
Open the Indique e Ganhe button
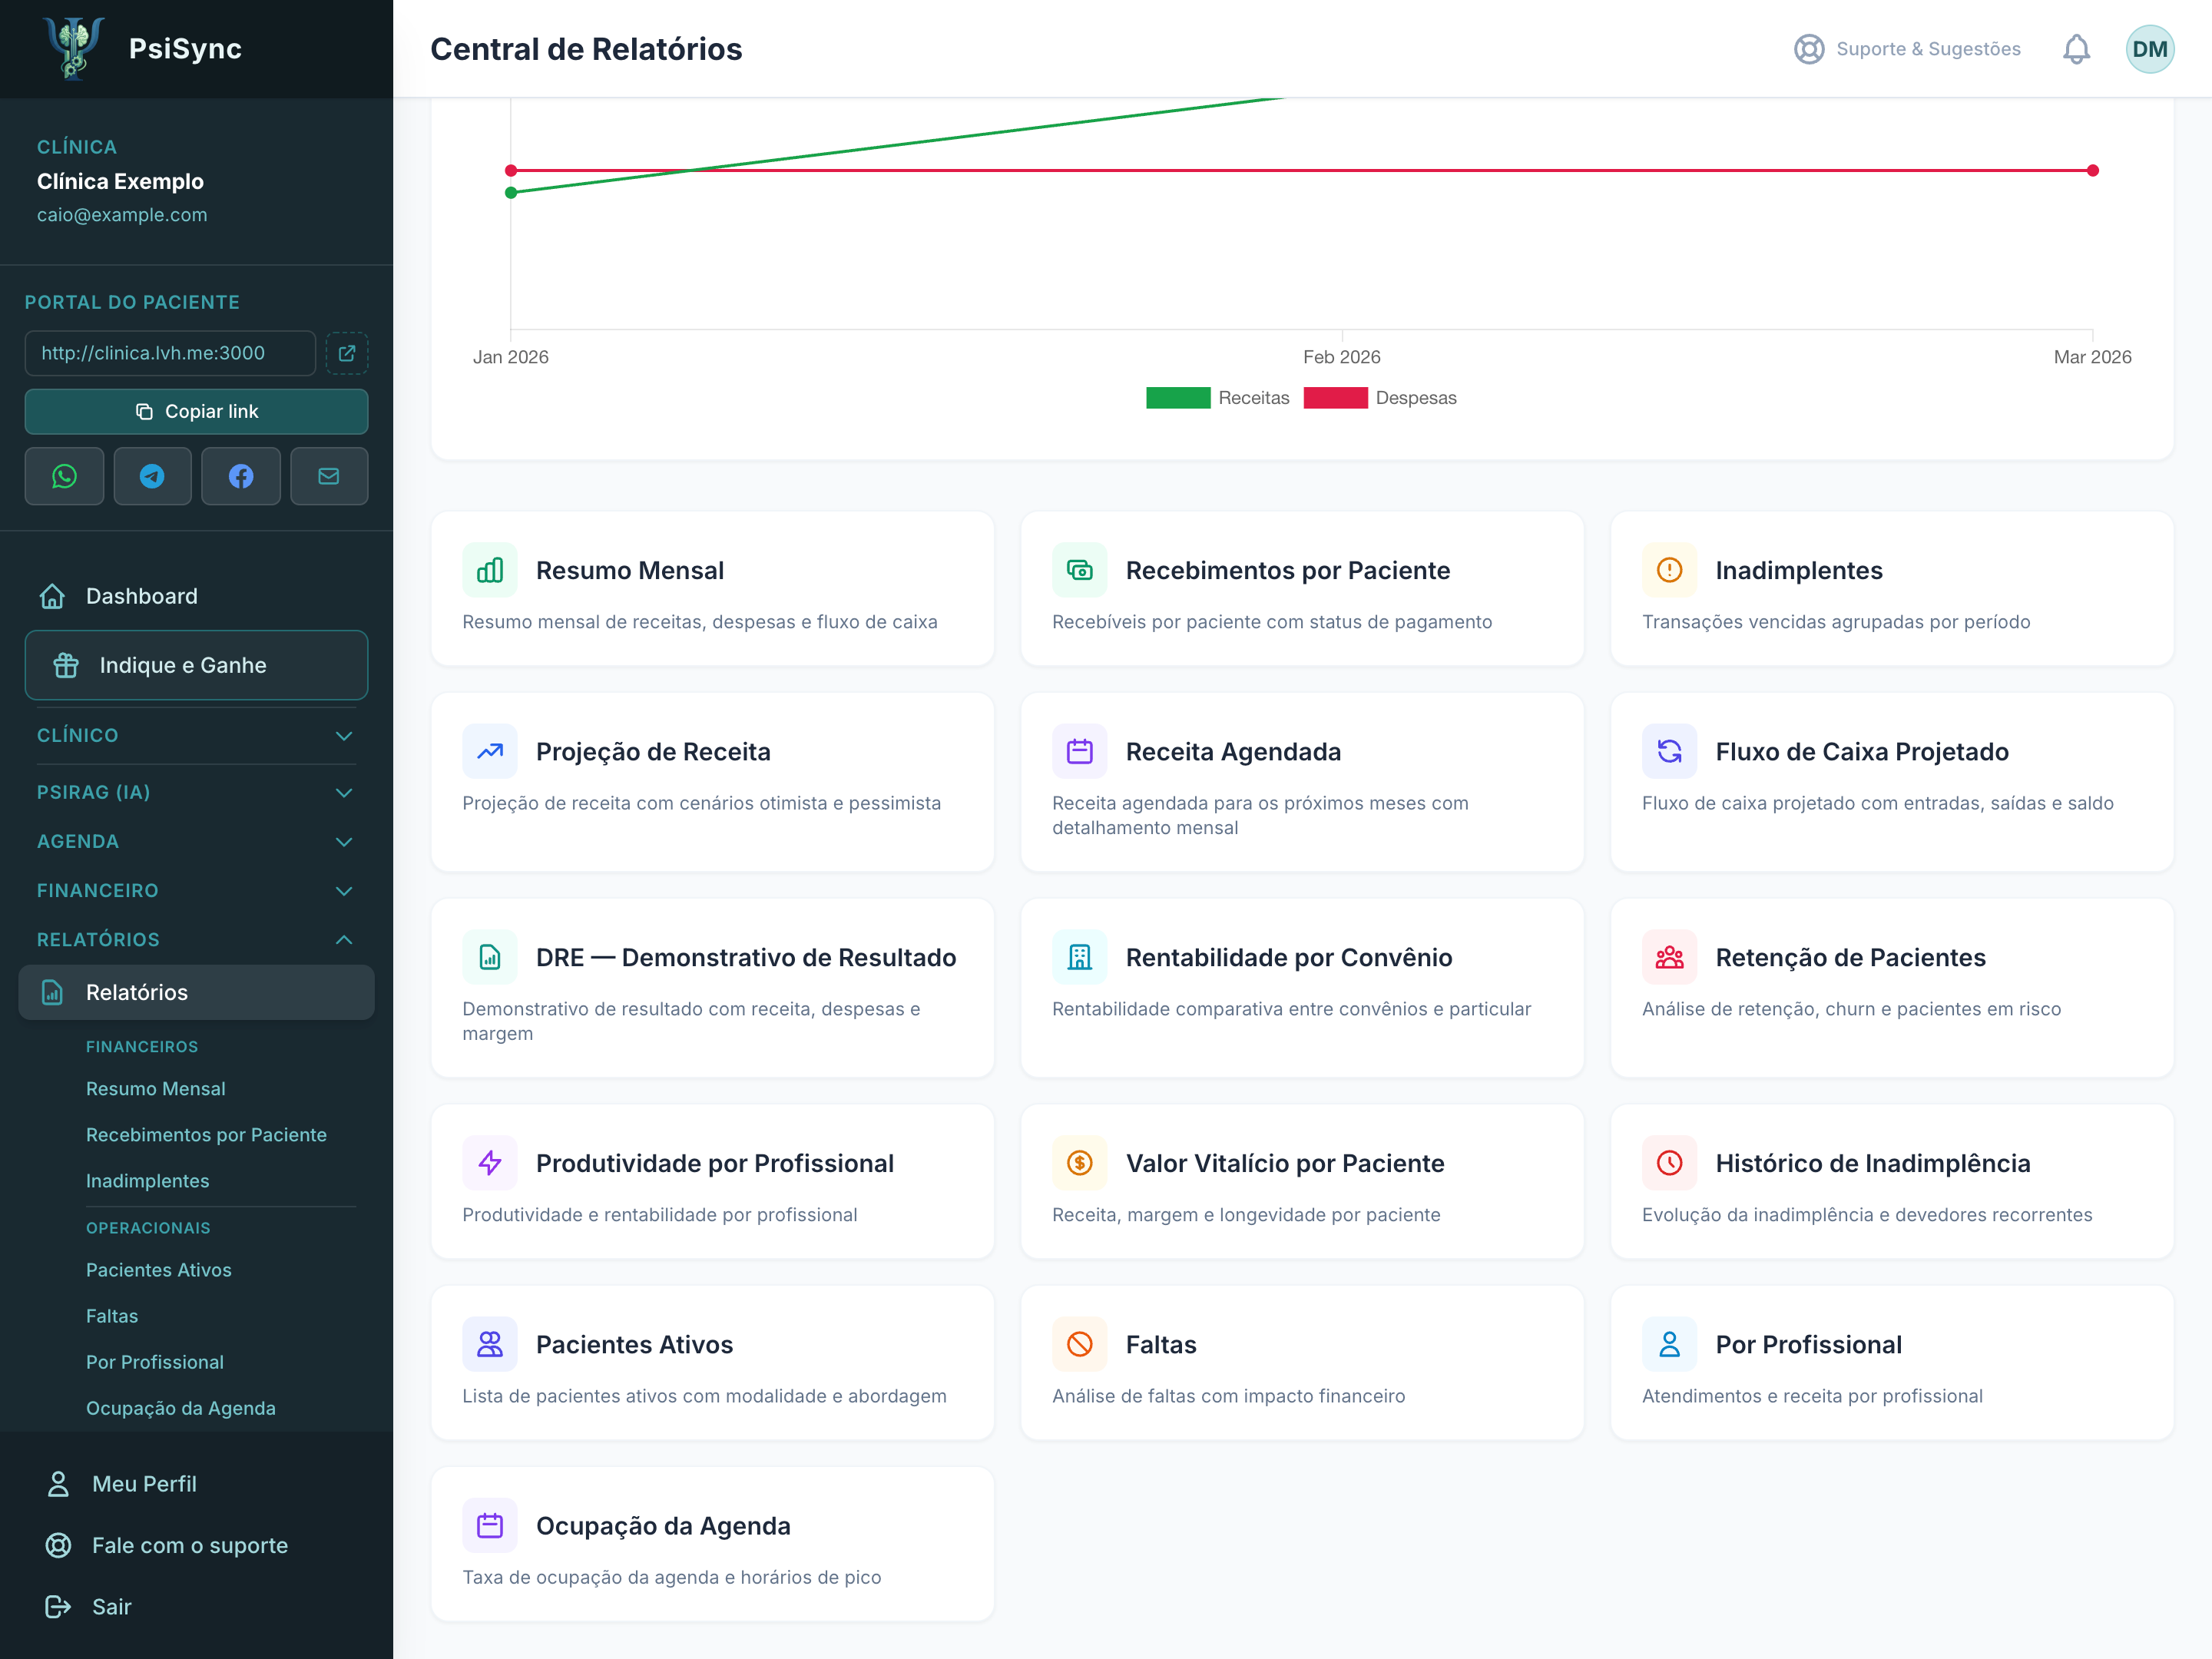pos(196,665)
